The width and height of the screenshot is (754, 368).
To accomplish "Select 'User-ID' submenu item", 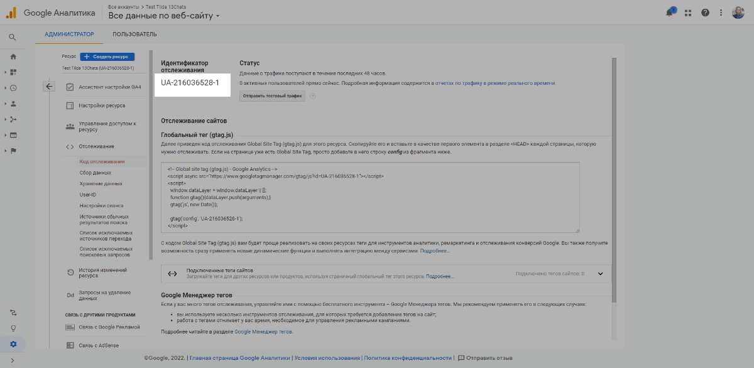I will click(88, 195).
